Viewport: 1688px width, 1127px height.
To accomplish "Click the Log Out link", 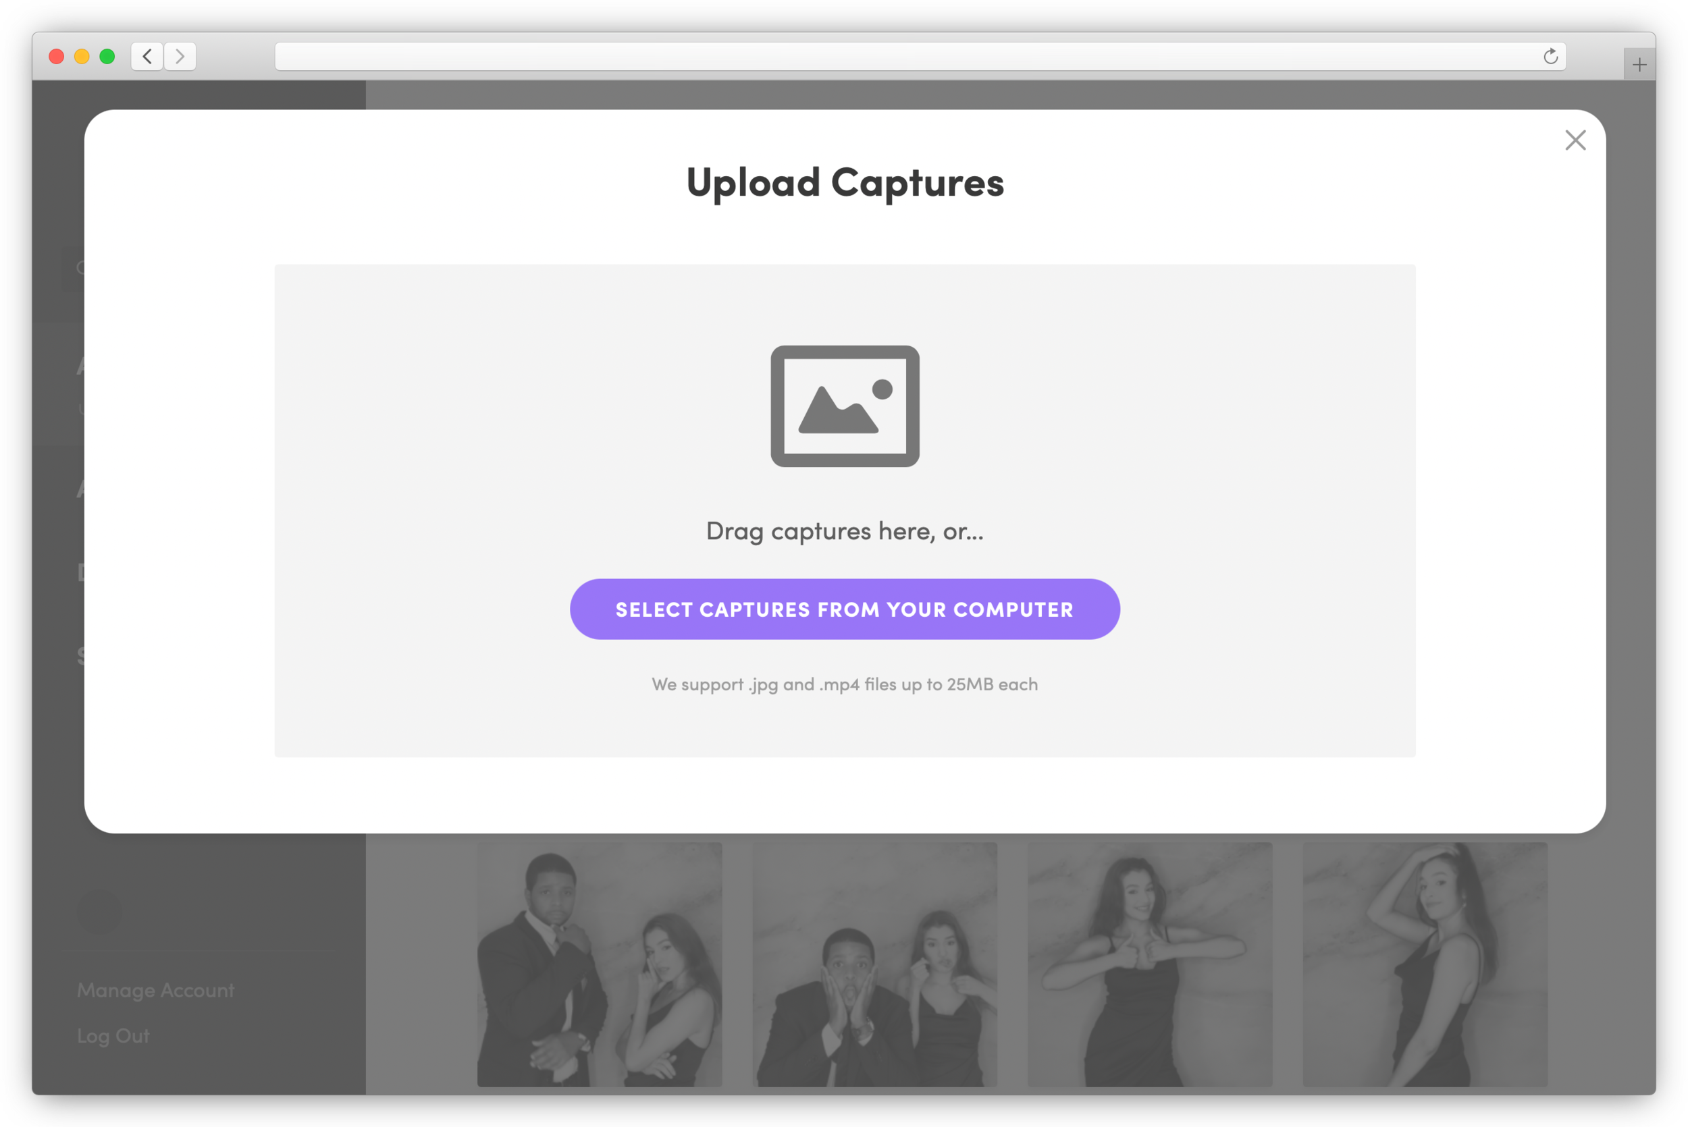I will 113,1036.
